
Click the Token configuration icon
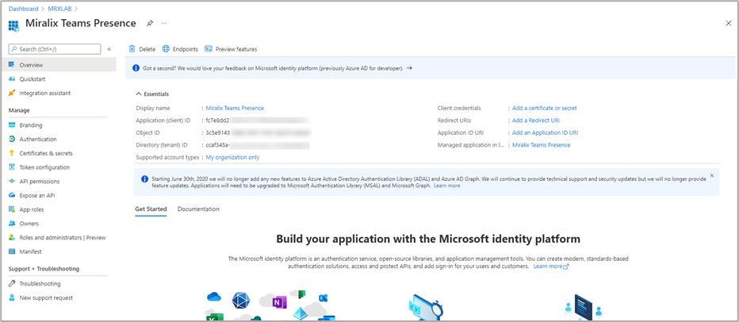(x=12, y=167)
